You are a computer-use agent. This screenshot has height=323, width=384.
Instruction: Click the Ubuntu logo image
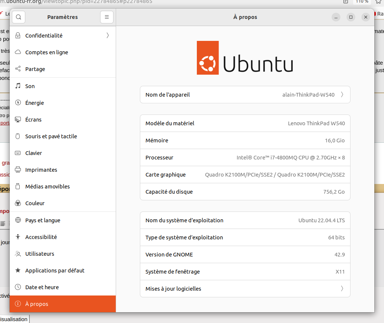245,58
